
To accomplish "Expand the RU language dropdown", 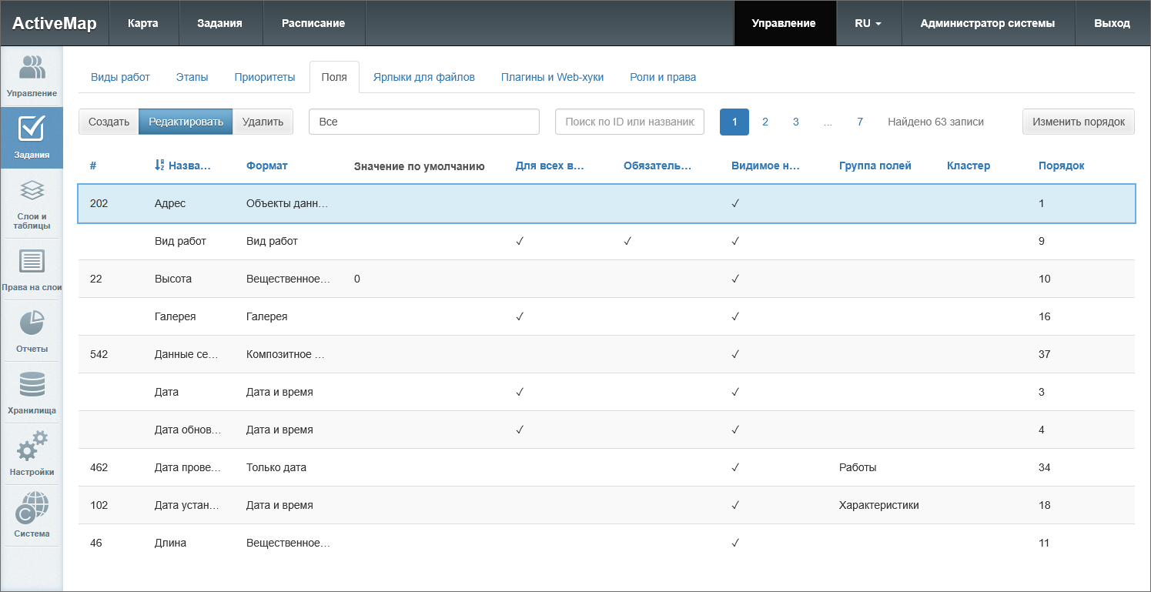I will tap(868, 23).
